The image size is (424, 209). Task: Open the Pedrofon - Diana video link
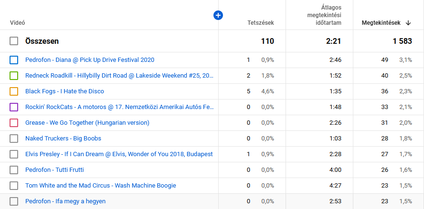pos(90,60)
